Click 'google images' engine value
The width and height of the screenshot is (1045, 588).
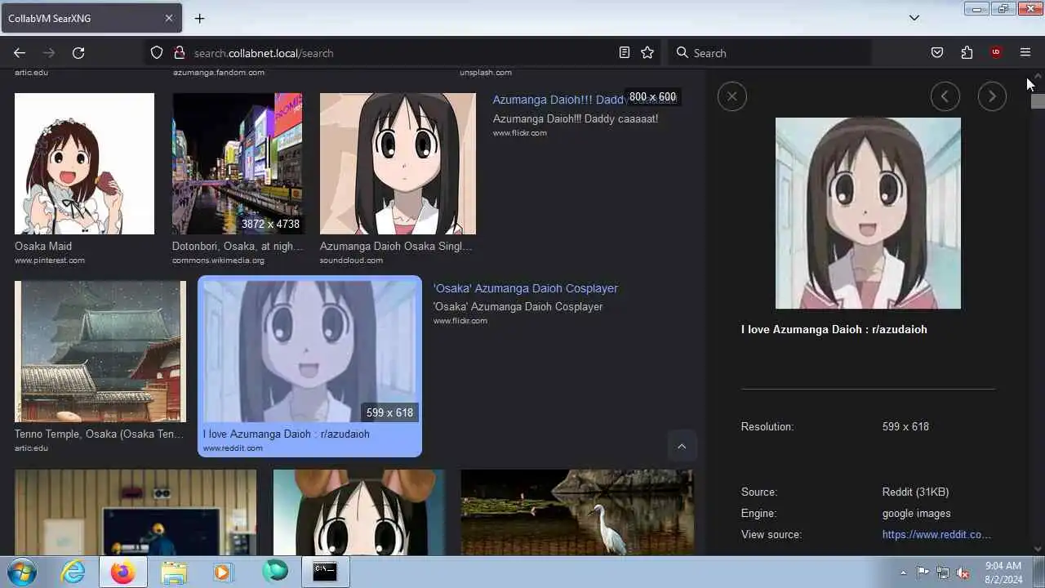(x=916, y=513)
